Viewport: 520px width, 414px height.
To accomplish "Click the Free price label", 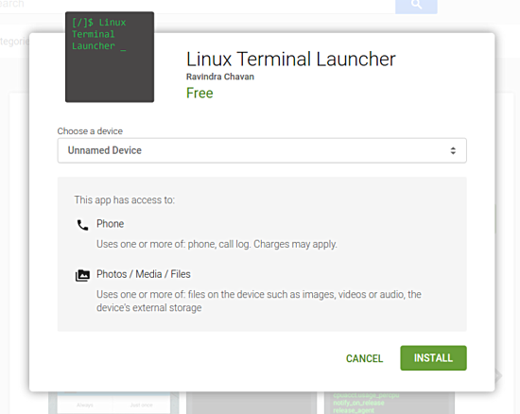I will [199, 94].
